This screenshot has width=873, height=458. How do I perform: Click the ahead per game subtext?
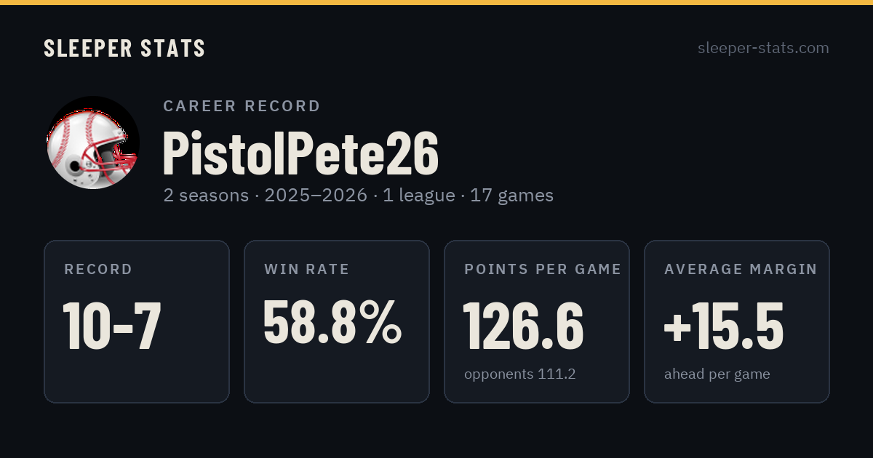(x=717, y=374)
